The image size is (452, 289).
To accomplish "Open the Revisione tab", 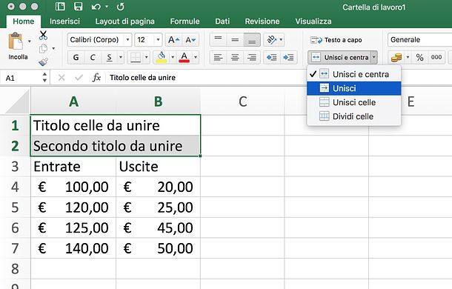I will [x=262, y=21].
